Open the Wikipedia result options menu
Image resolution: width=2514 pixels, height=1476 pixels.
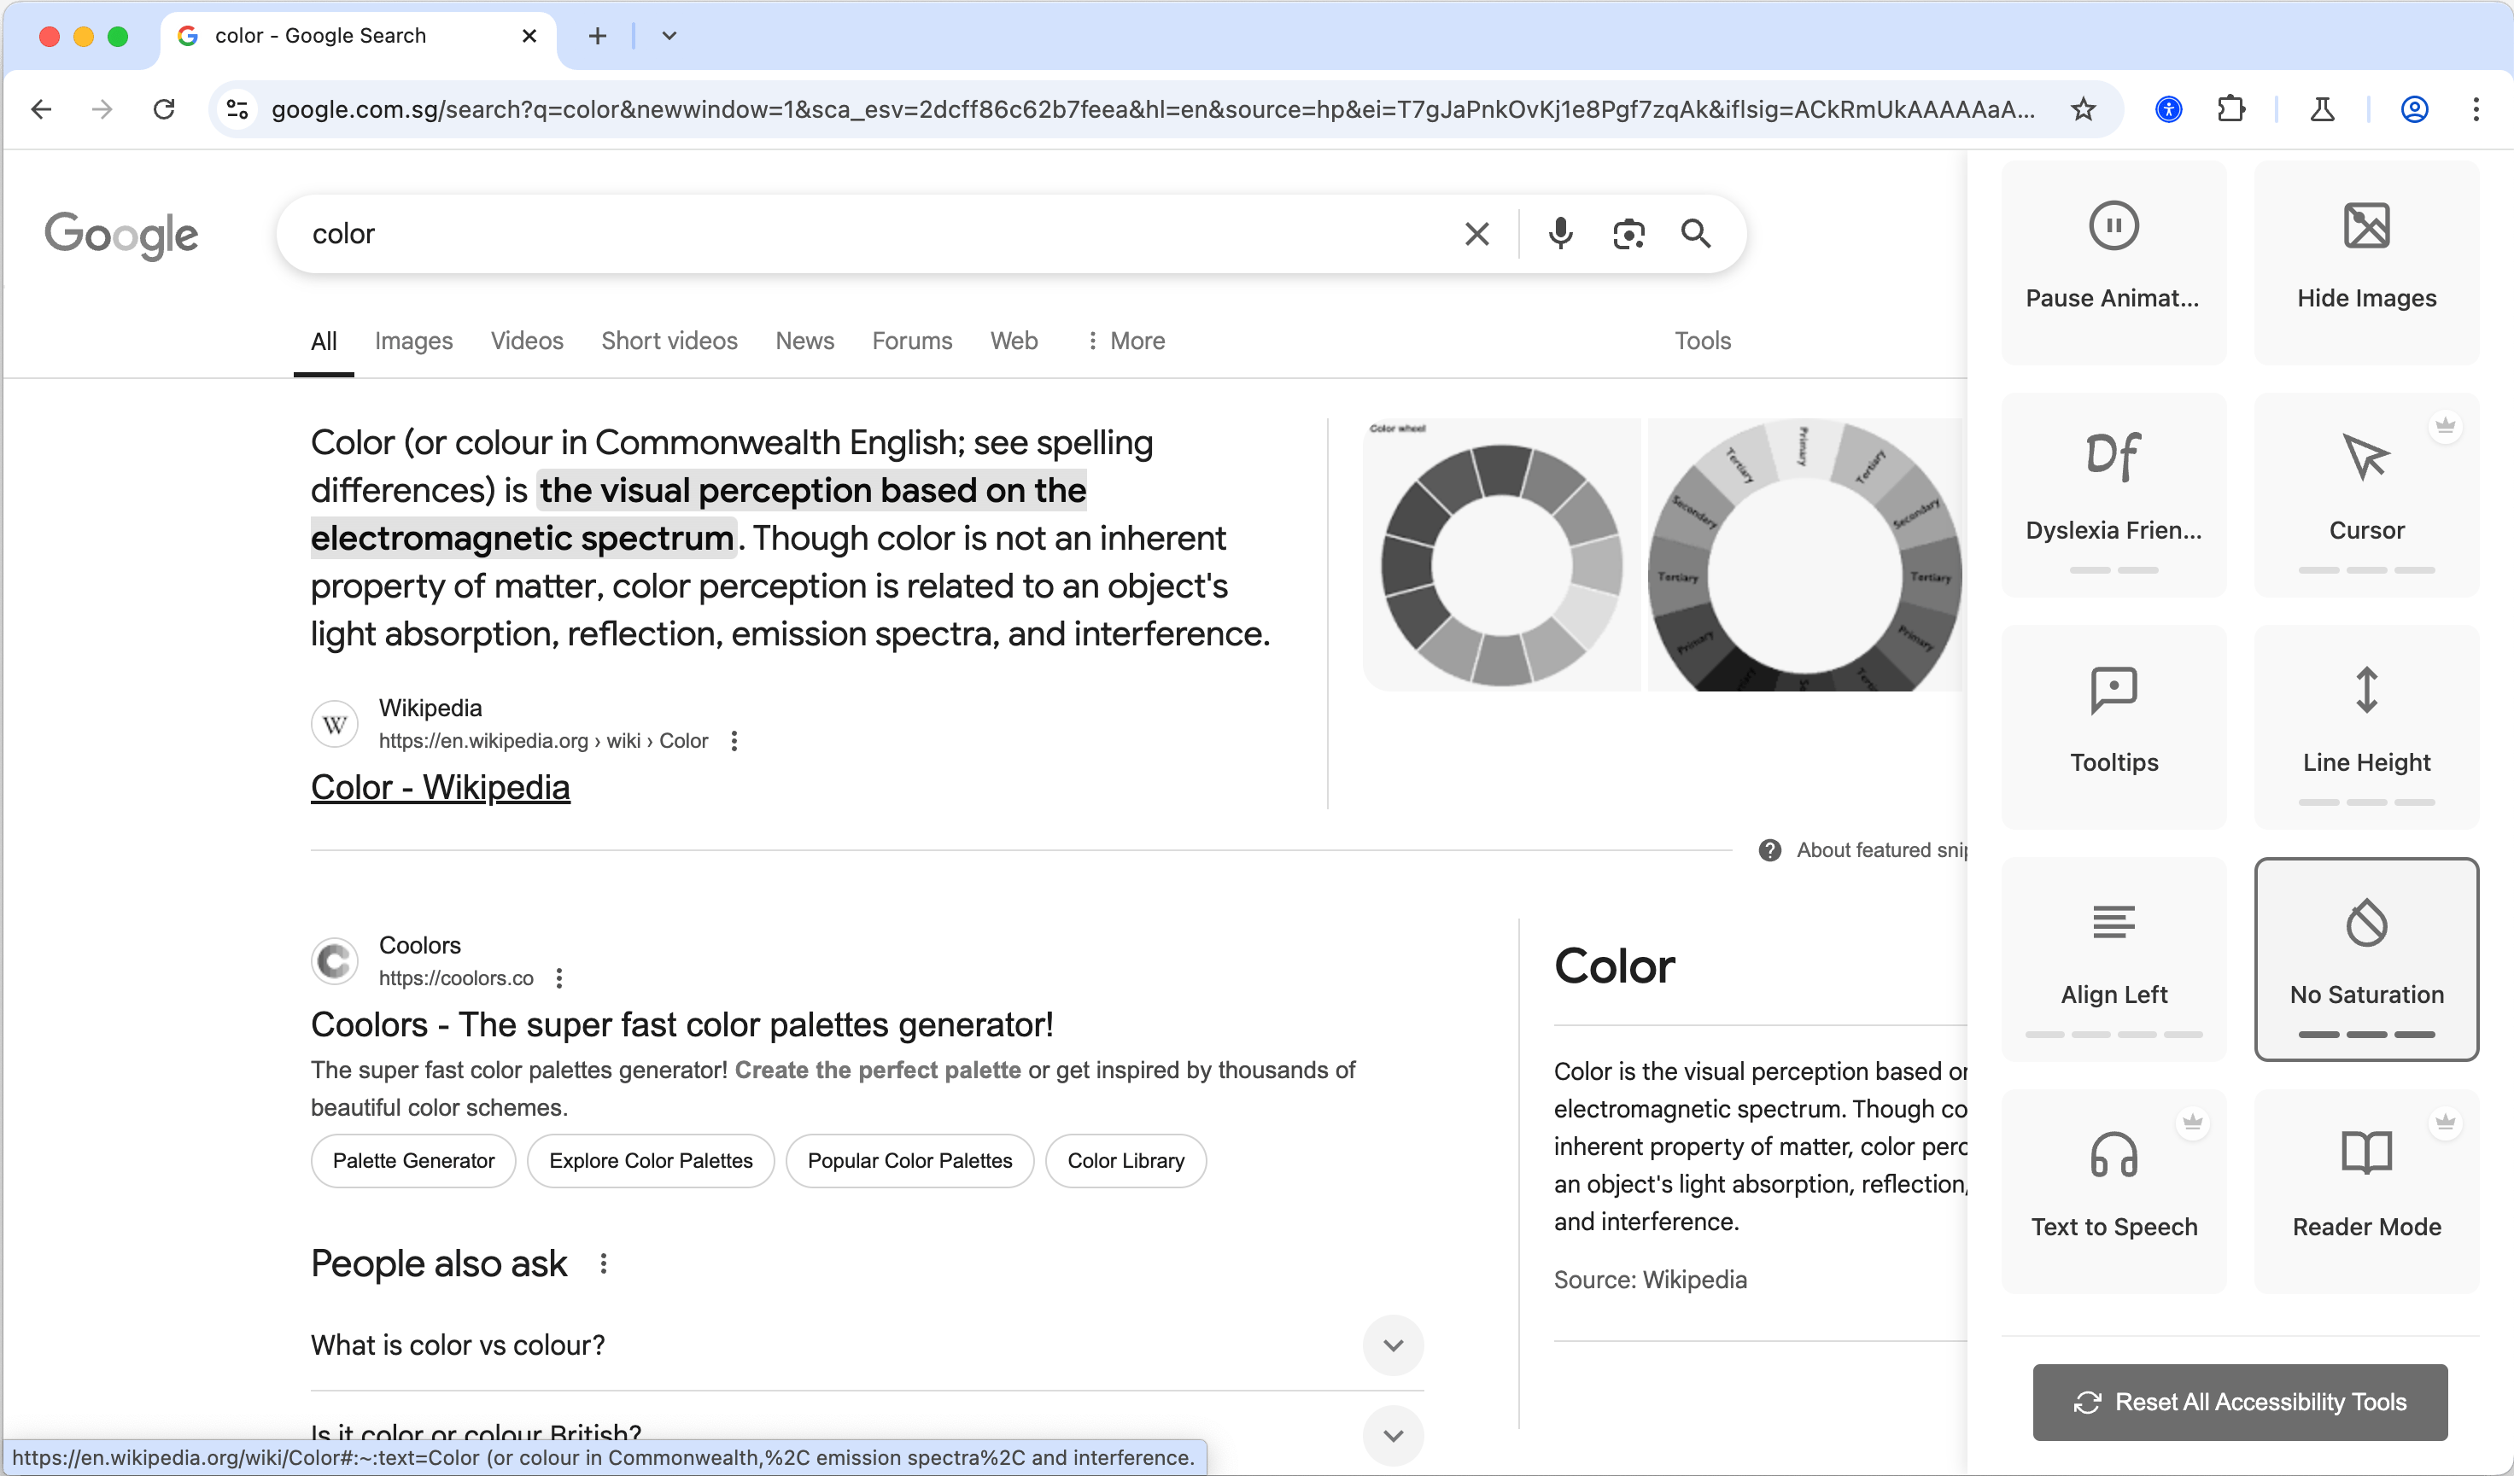734,741
